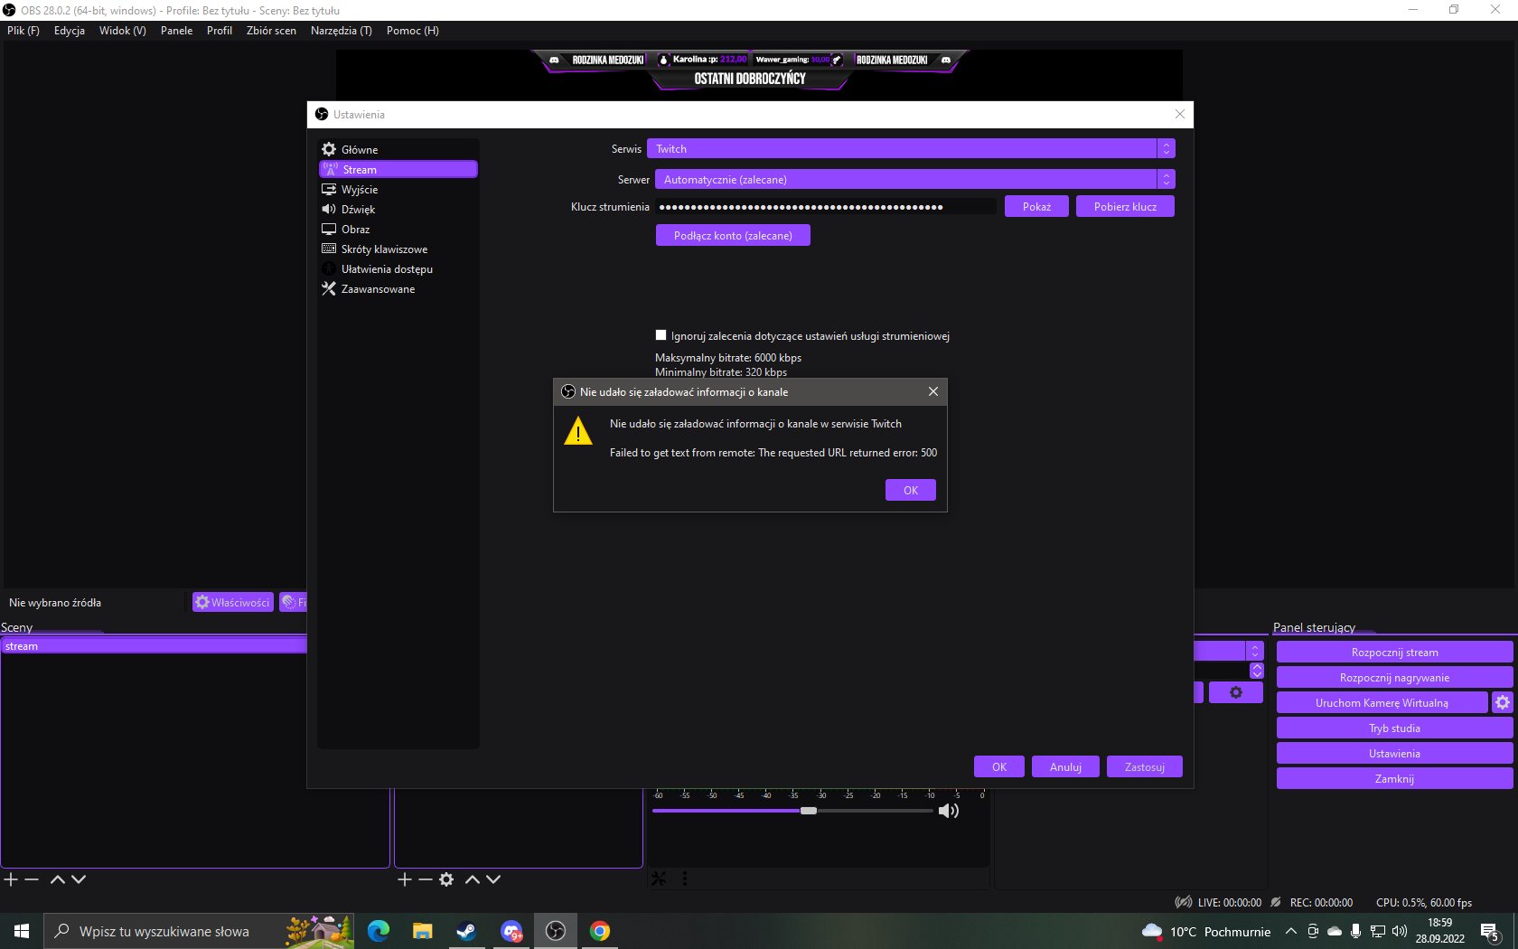Open transition settings gear icon
This screenshot has height=949, width=1518.
[1235, 692]
